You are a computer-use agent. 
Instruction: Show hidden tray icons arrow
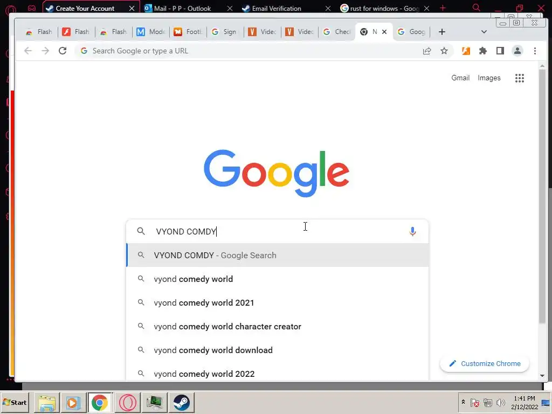point(463,402)
